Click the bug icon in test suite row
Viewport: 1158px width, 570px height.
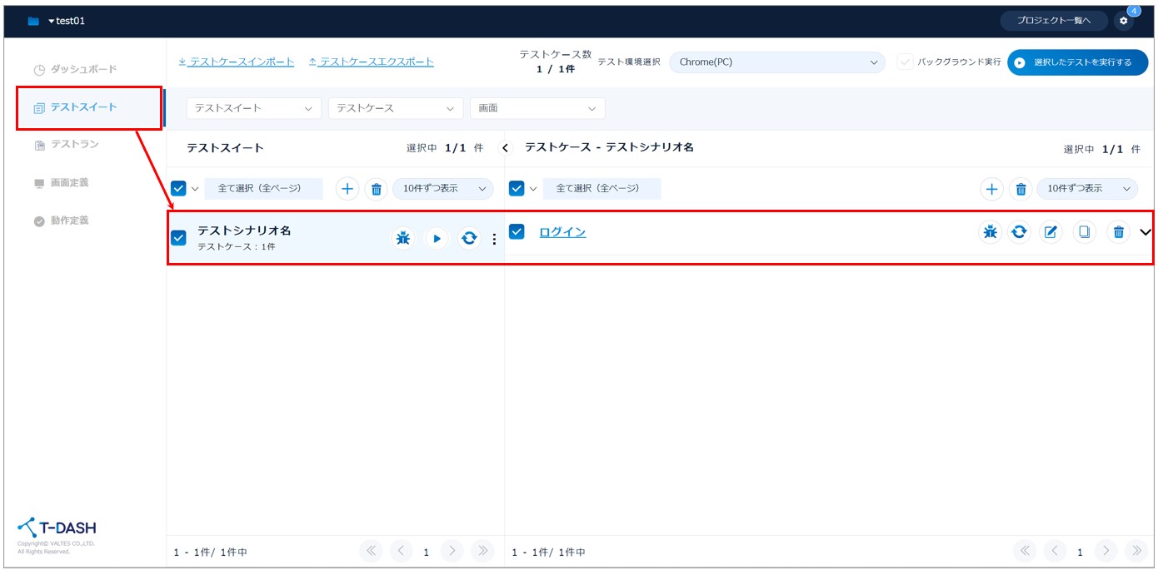[403, 239]
